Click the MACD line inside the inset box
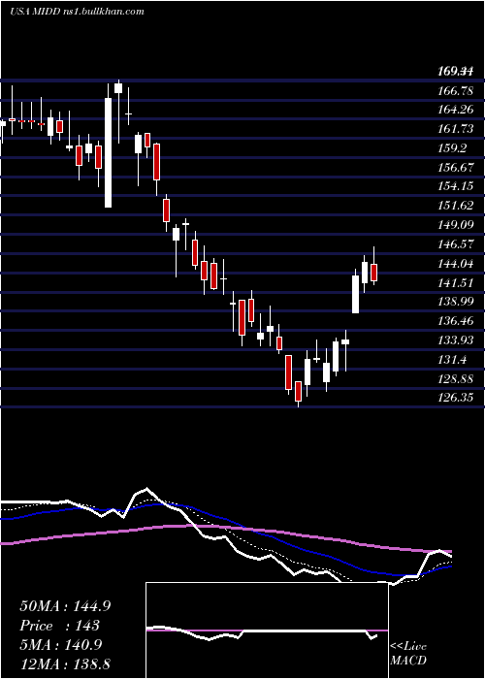 [262, 632]
